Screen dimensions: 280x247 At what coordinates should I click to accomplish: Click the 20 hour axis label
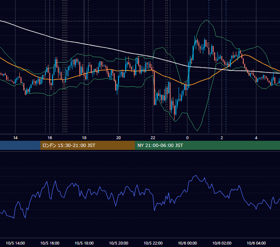pos(119,138)
